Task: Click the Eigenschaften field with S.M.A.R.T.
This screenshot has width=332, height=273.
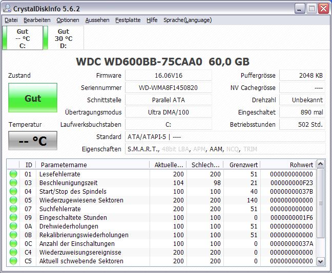Action: pyautogui.click(x=225, y=149)
